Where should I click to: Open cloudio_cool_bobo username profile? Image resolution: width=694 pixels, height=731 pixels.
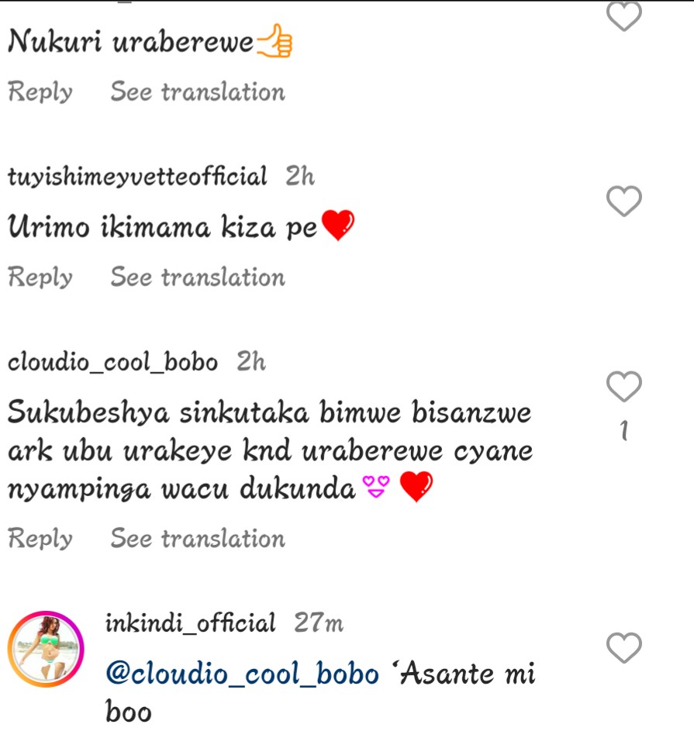(113, 362)
